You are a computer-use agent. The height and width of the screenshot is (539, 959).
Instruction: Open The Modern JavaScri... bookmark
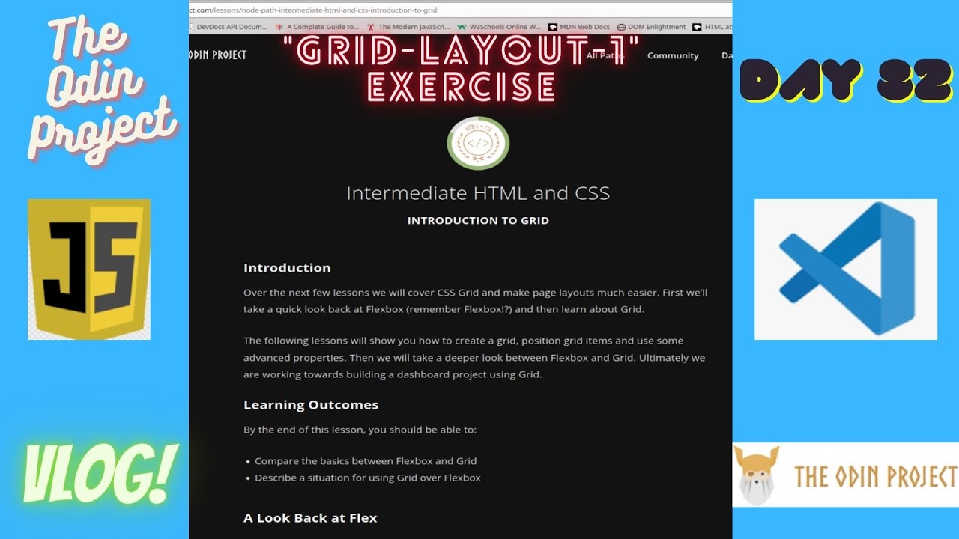click(408, 27)
